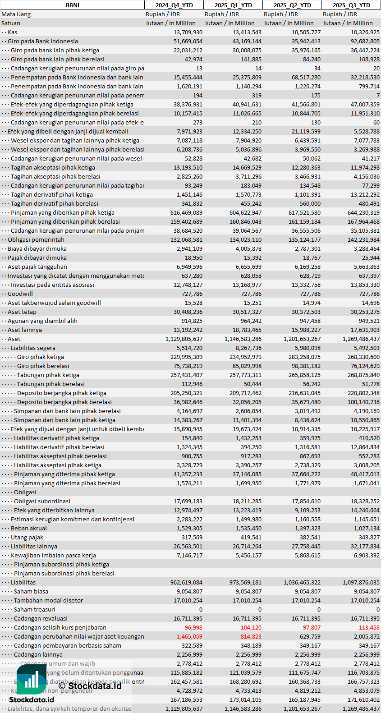Click Aset pajak tangguhan label
Image resolution: width=381 pixels, height=713 pixels.
coord(37,267)
